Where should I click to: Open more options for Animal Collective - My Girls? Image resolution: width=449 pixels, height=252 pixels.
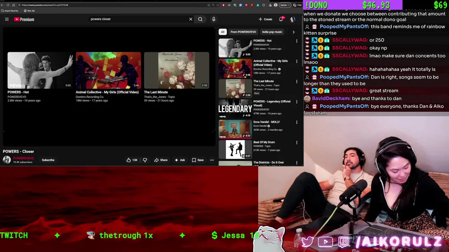click(297, 61)
